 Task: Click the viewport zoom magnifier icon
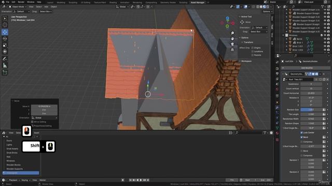232,33
